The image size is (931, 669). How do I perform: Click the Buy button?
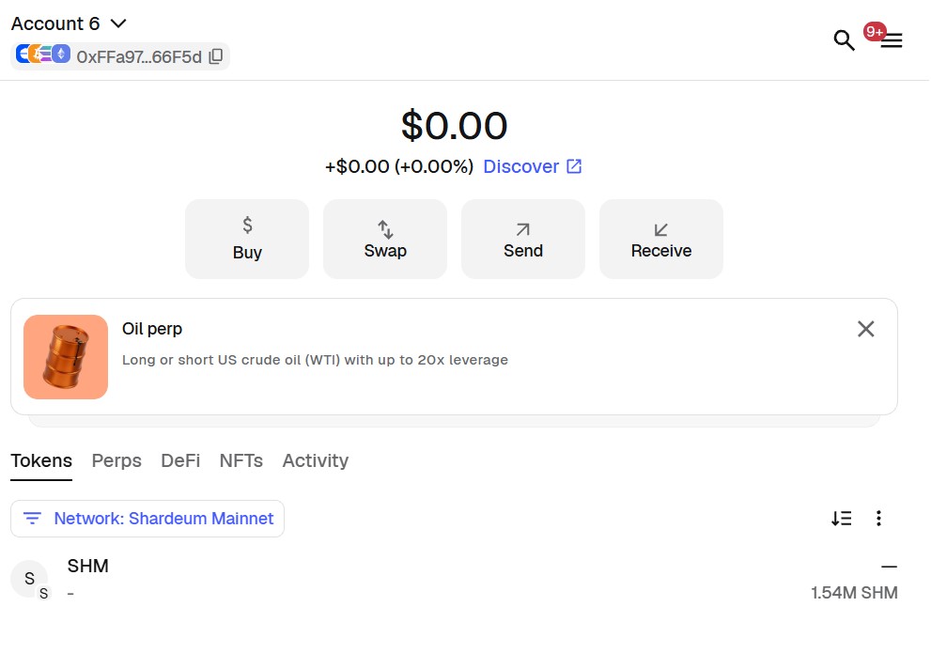[x=247, y=240]
